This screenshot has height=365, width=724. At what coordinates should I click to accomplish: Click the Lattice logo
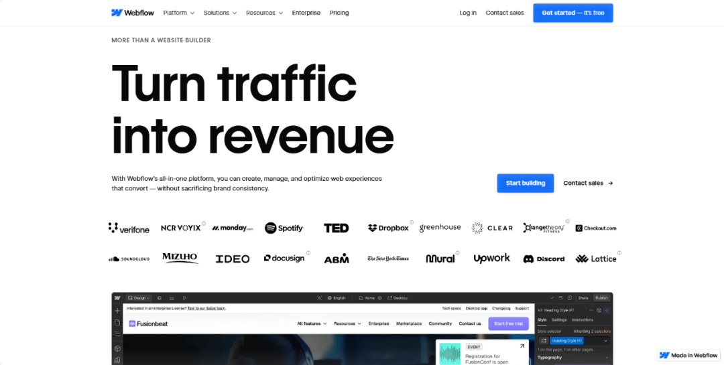596,259
